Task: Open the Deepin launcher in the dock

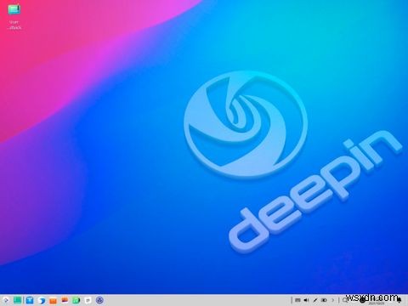Action: coord(5,300)
